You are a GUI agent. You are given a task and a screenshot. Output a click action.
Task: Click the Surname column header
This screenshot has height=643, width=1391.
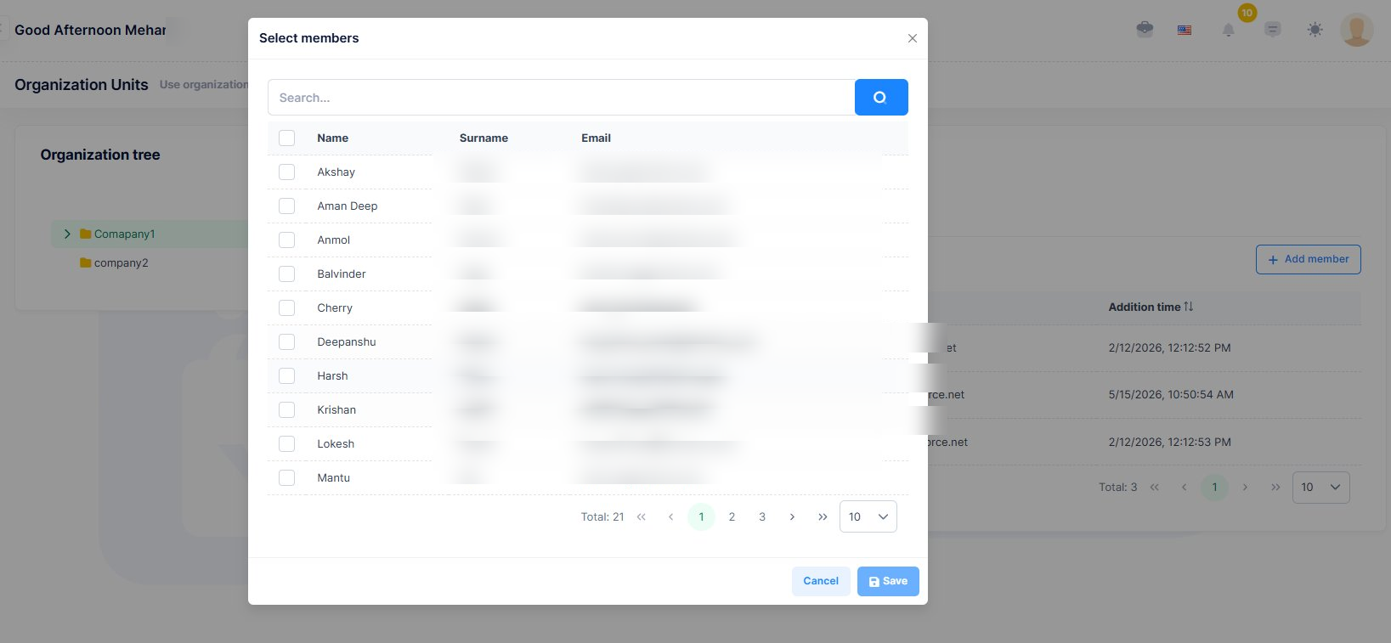(x=483, y=138)
